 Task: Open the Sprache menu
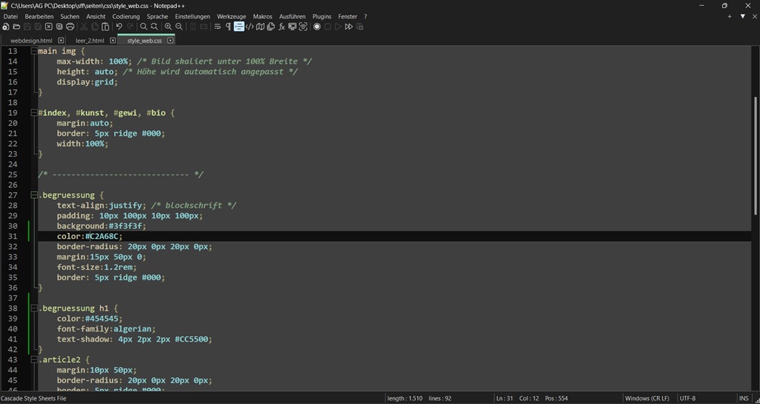(157, 16)
